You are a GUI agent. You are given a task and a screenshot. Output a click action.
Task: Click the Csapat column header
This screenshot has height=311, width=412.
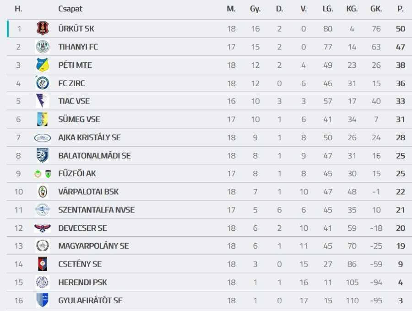(x=70, y=9)
